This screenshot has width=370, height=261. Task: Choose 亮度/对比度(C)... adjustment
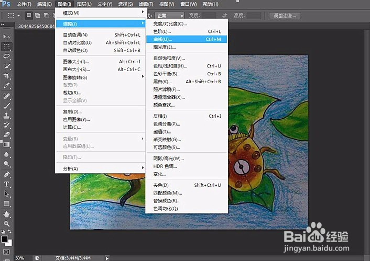pyautogui.click(x=187, y=24)
